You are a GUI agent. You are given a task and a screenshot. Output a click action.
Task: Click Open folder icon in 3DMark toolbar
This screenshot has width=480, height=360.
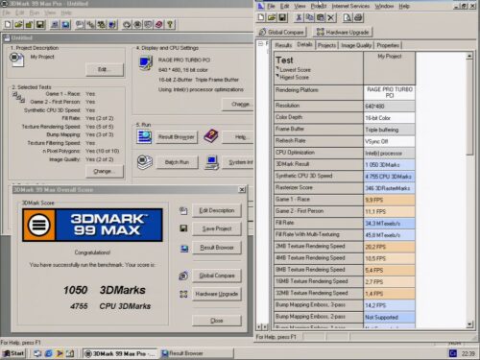click(18, 24)
